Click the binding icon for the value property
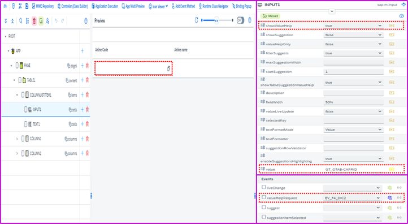Viewport: 408px width, 224px height. (392, 169)
